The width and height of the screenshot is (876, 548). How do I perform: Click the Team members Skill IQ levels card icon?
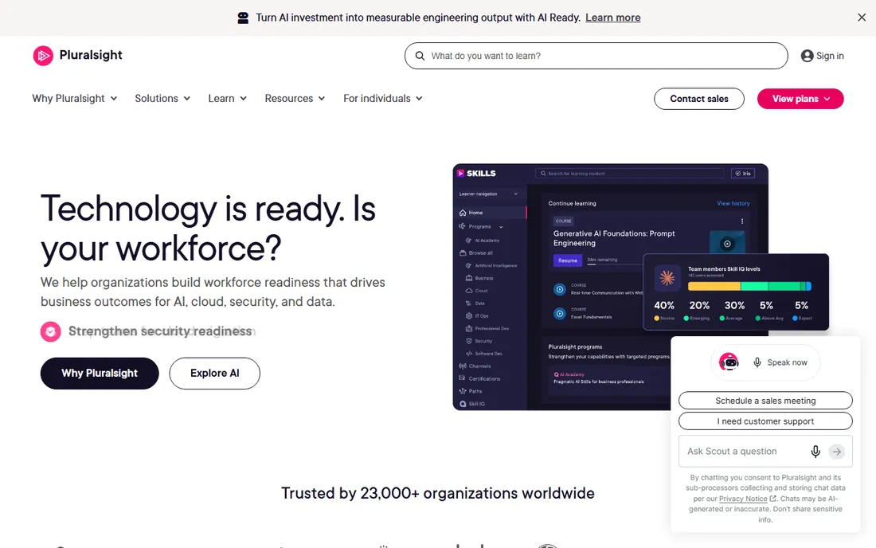coord(667,278)
